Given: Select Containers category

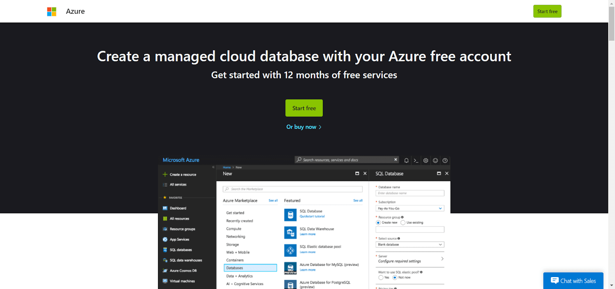Looking at the screenshot, I should (x=235, y=260).
